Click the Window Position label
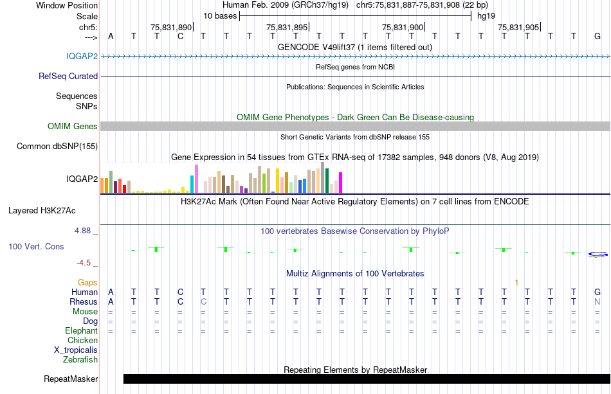Viewport: 611px width, 394px height. click(67, 5)
